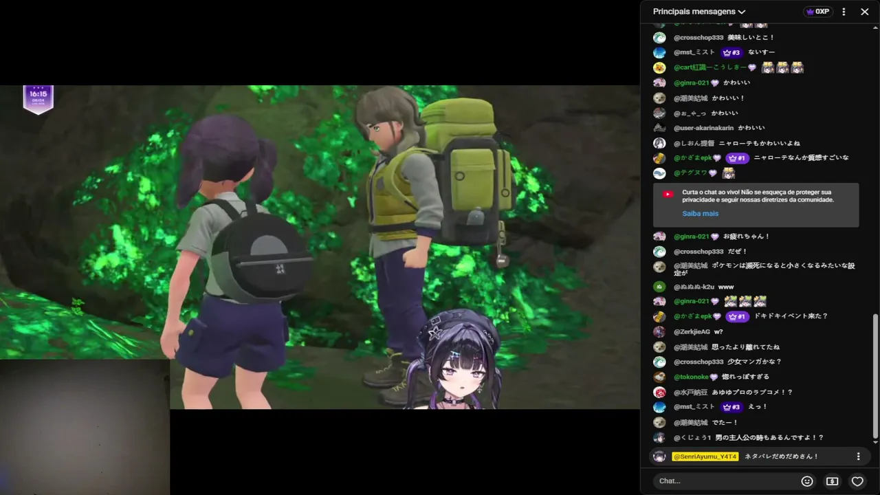Click username @tokonoke
Viewport: 880px width, 495px height.
[x=691, y=377]
